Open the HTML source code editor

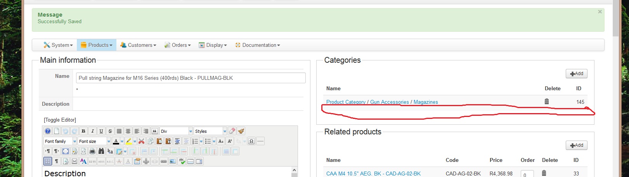83,151
